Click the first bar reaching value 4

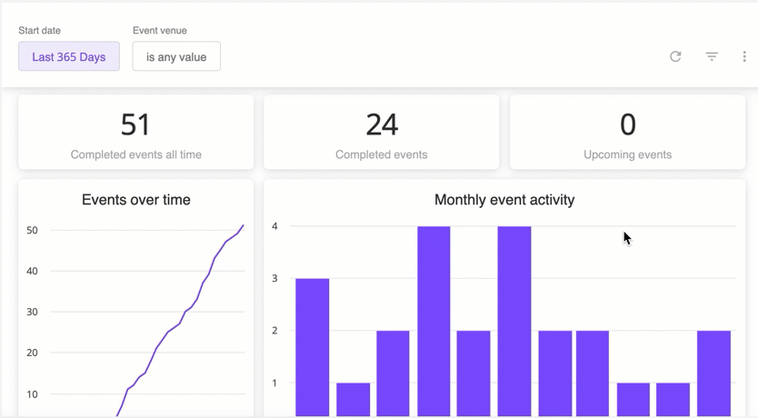click(434, 318)
